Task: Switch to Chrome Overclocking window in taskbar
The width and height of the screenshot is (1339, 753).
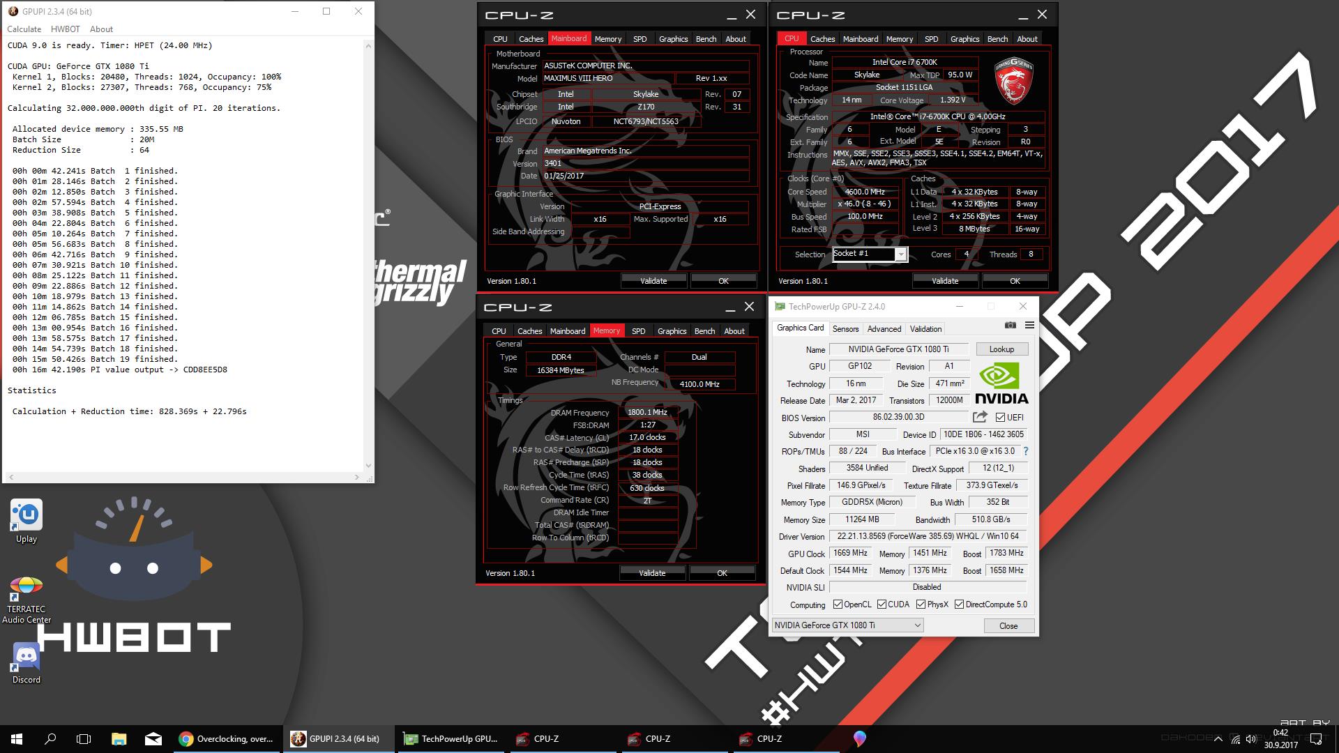Action: [227, 738]
